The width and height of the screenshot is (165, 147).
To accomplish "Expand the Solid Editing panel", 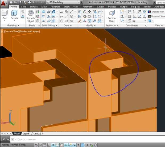I will click(49, 26).
